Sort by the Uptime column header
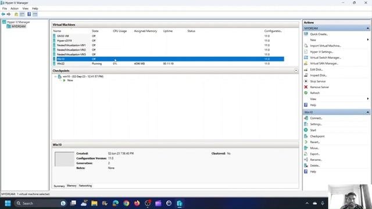The width and height of the screenshot is (372, 209). coord(168,31)
